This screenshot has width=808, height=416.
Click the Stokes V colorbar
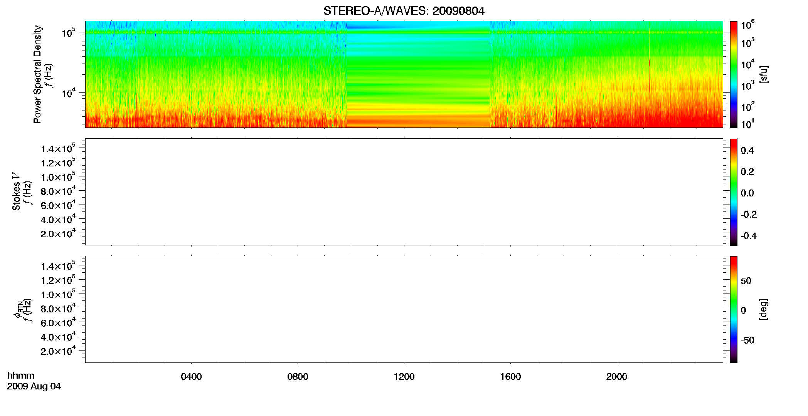733,191
